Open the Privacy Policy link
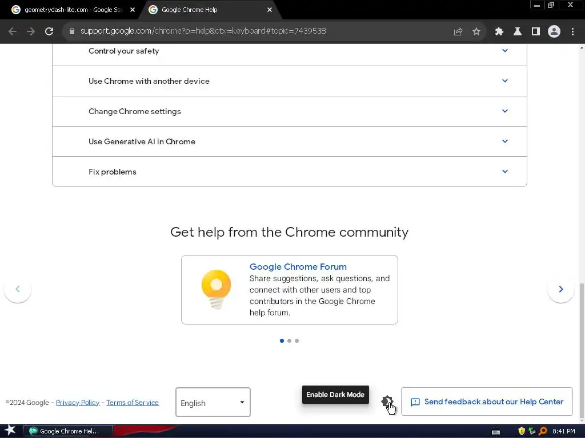 tap(78, 403)
